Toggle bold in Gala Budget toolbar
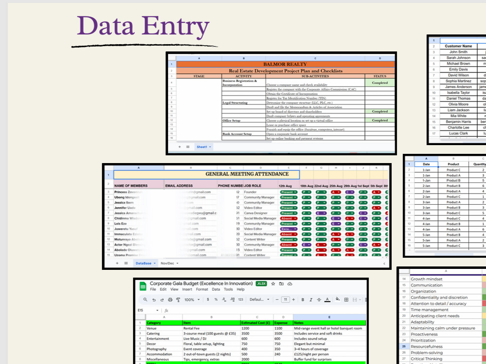This screenshot has height=364, width=486. 302,299
